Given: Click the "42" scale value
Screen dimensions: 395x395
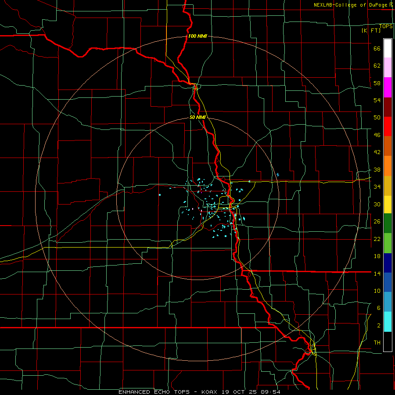Looking at the screenshot, I should (x=377, y=152).
